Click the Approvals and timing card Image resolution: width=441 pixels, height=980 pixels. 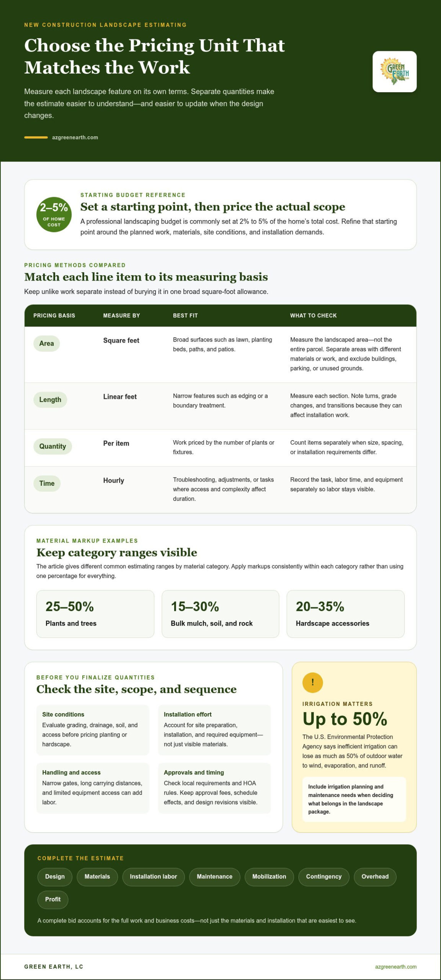(x=214, y=788)
